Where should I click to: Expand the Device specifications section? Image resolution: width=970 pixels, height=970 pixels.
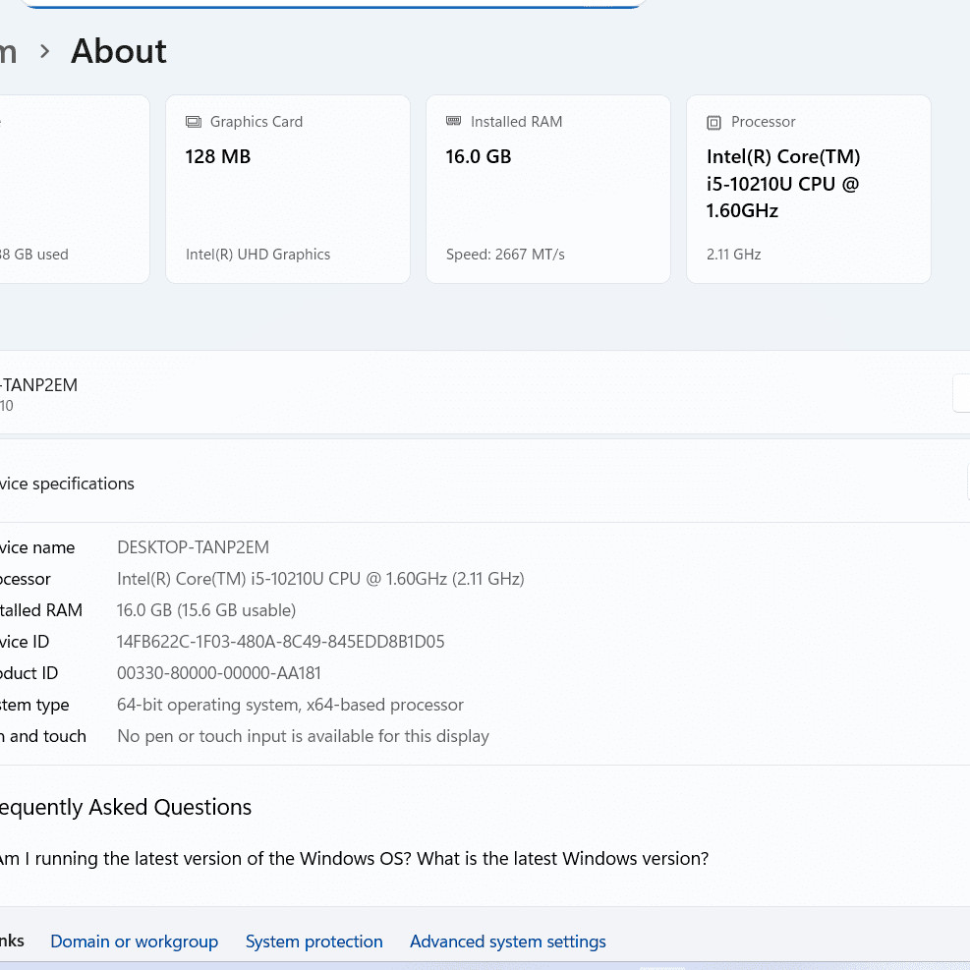tap(69, 484)
